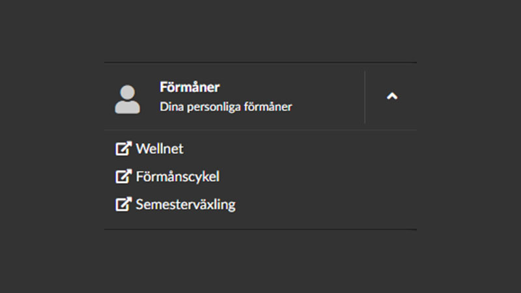Click the external-link icon beside Semesterväxling
The height and width of the screenshot is (293, 521).
click(x=123, y=204)
